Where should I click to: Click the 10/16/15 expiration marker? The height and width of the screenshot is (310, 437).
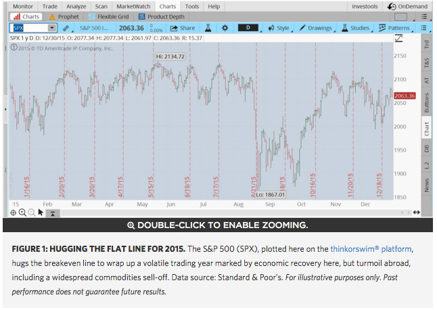pyautogui.click(x=313, y=185)
